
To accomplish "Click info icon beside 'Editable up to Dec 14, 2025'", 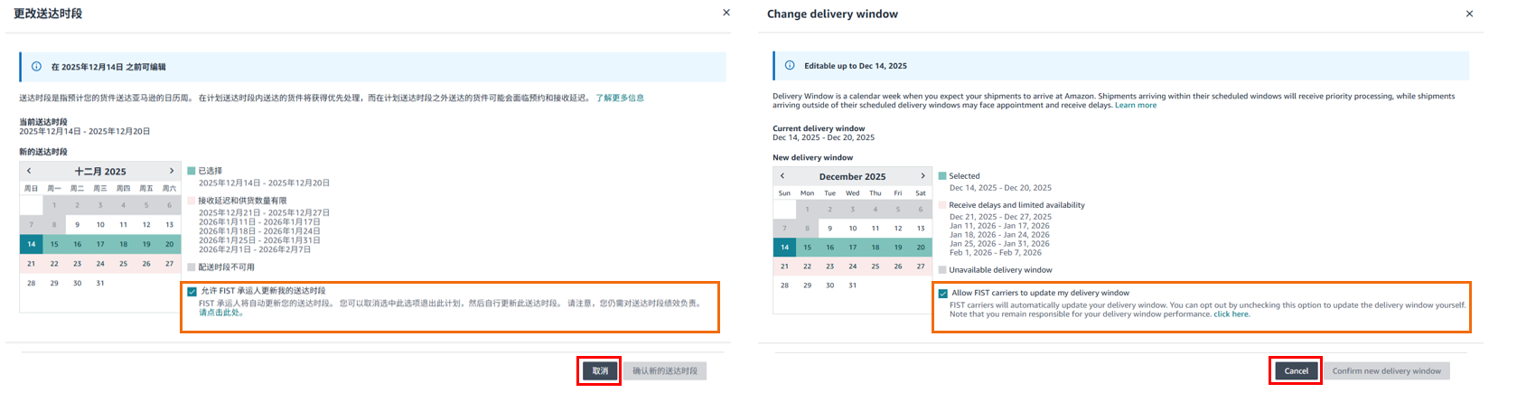I will (x=790, y=66).
